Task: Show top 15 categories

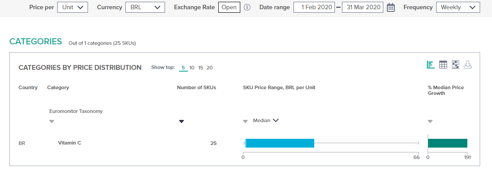Action: click(x=201, y=68)
